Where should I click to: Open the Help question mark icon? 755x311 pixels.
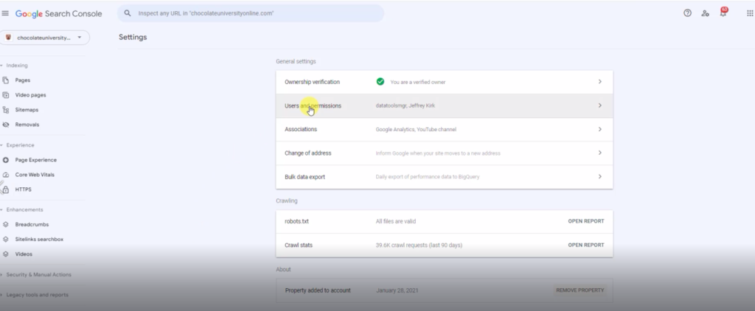688,13
